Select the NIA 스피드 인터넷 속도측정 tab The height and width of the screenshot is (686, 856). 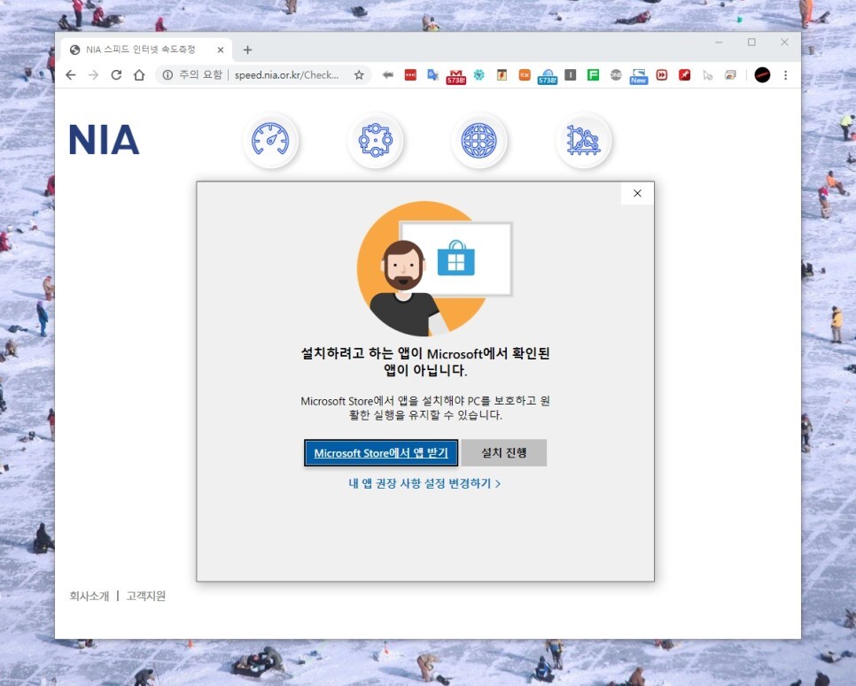(x=146, y=50)
